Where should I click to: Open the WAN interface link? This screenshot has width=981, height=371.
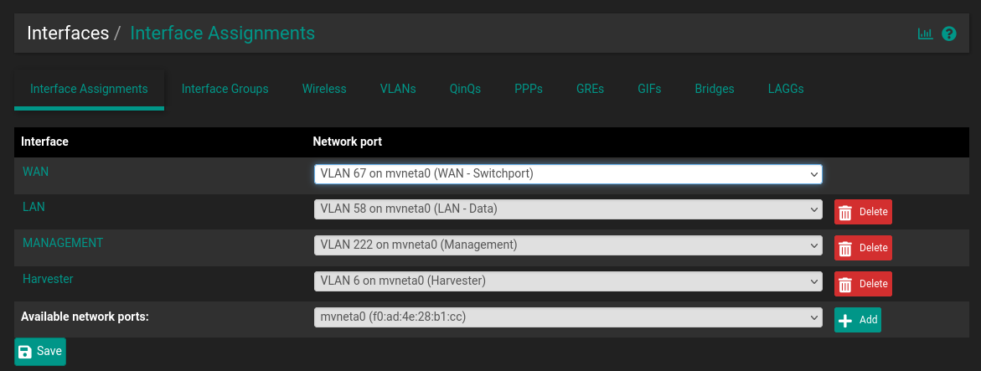(x=36, y=171)
